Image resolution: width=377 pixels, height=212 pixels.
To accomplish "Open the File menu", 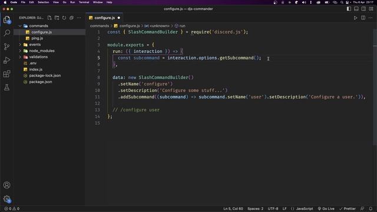I will [x=23, y=2].
